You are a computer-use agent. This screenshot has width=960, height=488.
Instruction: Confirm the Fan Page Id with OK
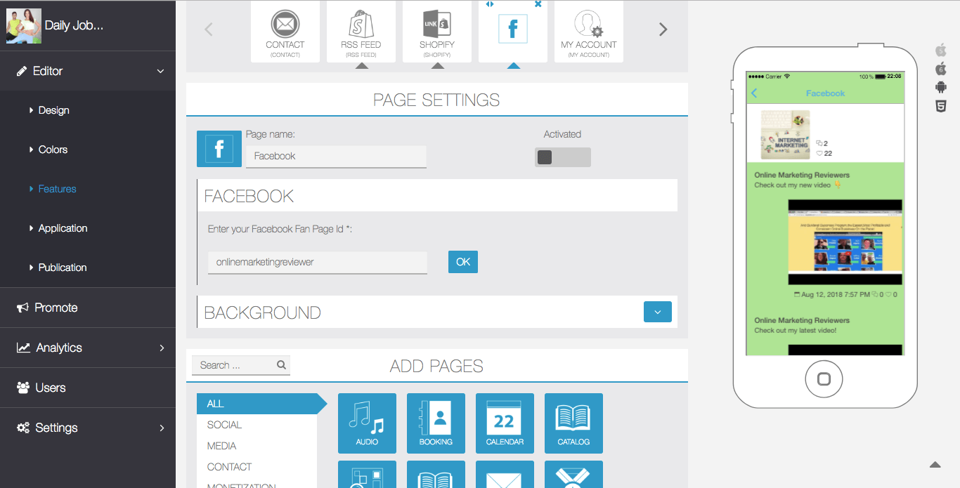point(463,262)
